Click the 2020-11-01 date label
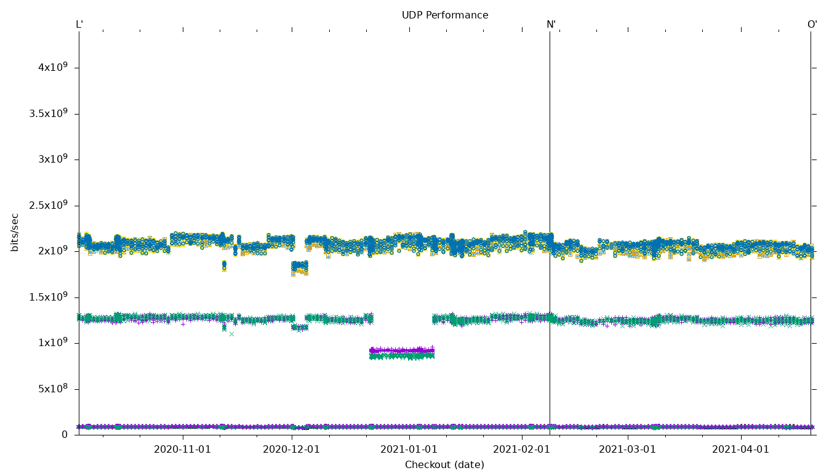837x473 pixels. pyautogui.click(x=182, y=450)
